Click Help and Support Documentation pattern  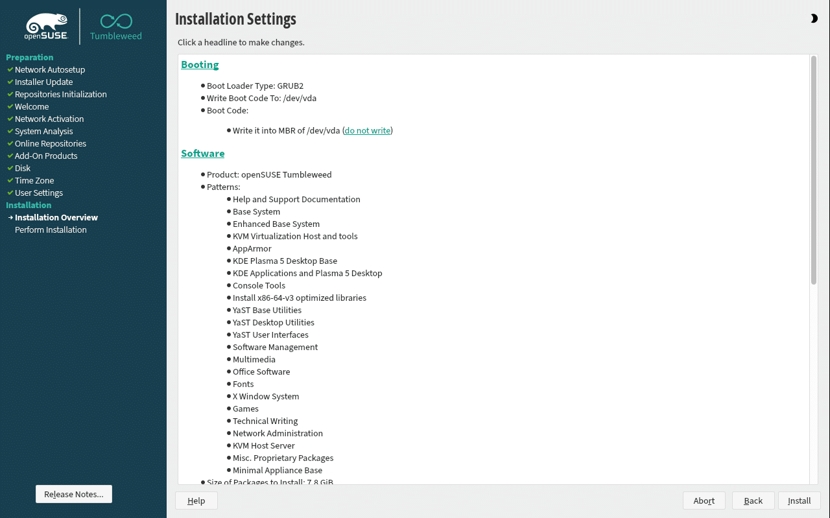pos(296,199)
